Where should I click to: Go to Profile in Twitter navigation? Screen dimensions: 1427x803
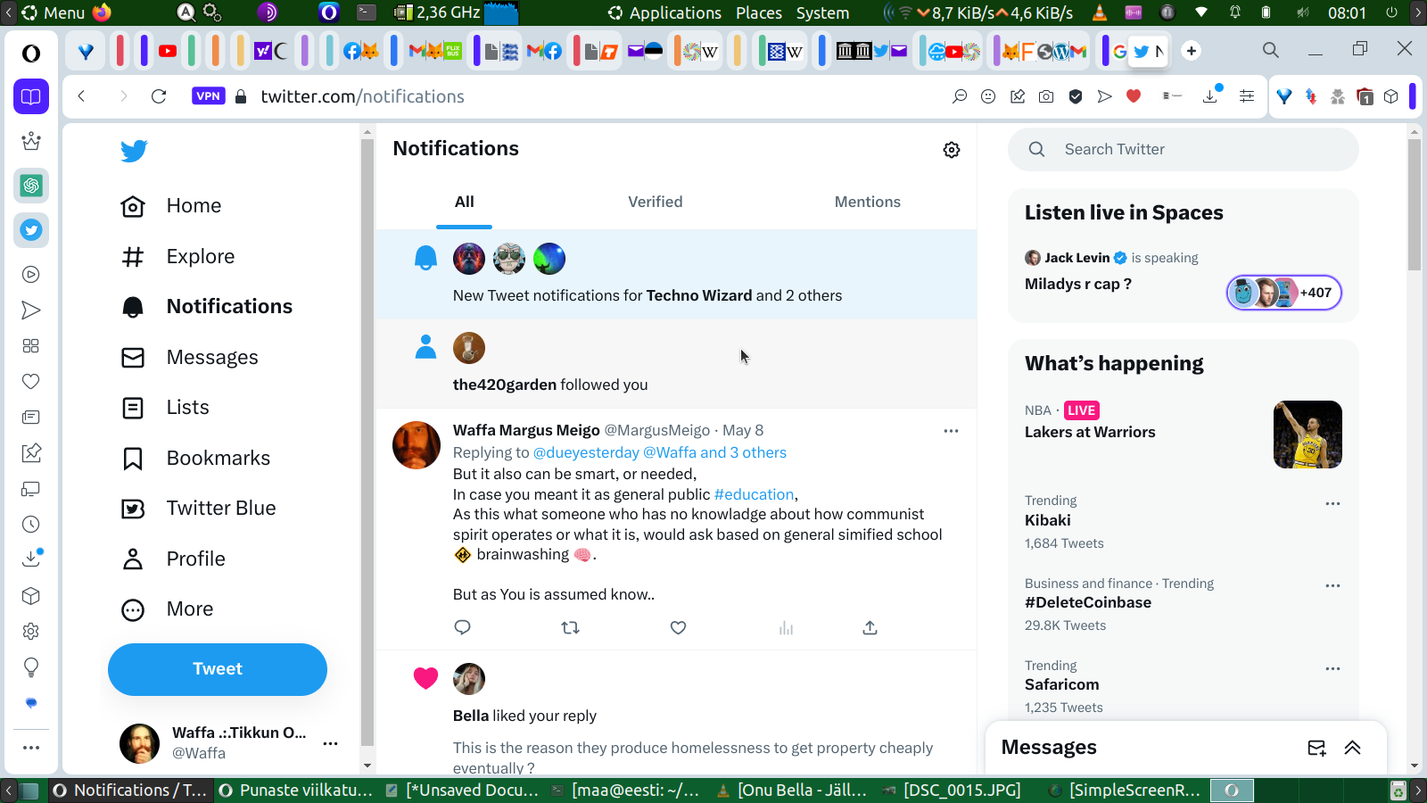click(x=173, y=559)
